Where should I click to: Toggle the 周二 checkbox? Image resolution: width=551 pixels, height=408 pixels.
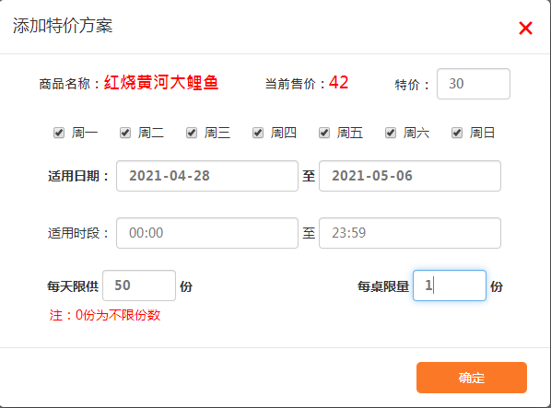tap(125, 133)
